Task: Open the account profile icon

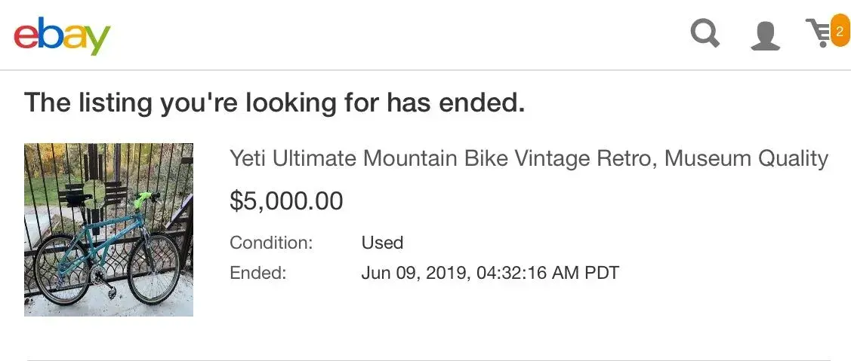Action: [x=765, y=35]
